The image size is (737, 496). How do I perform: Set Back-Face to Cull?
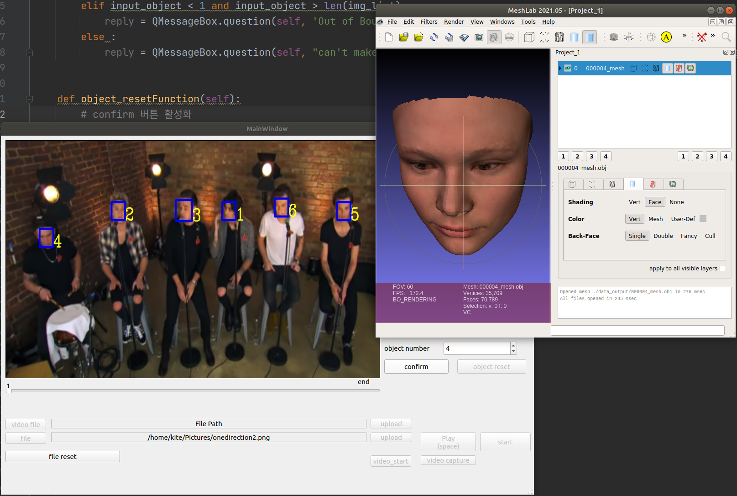click(x=710, y=236)
